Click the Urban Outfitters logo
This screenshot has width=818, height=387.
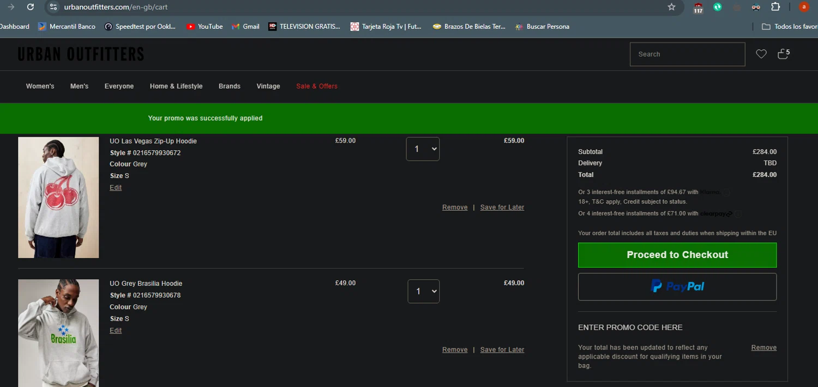pyautogui.click(x=81, y=54)
